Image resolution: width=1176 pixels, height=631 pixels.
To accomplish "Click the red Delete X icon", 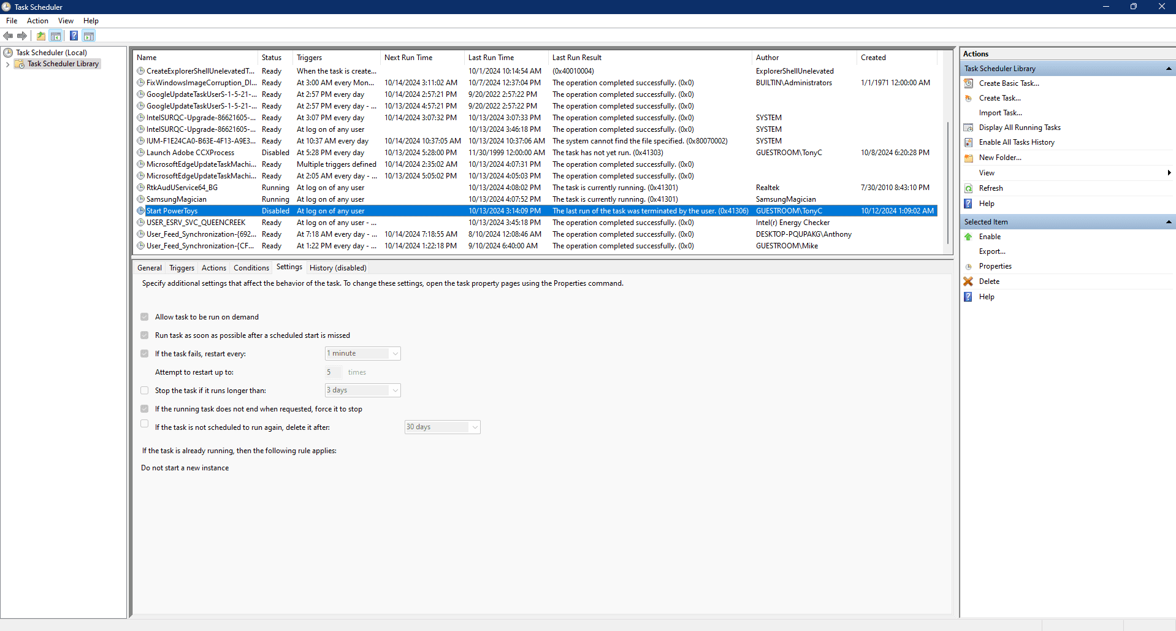I will point(969,281).
